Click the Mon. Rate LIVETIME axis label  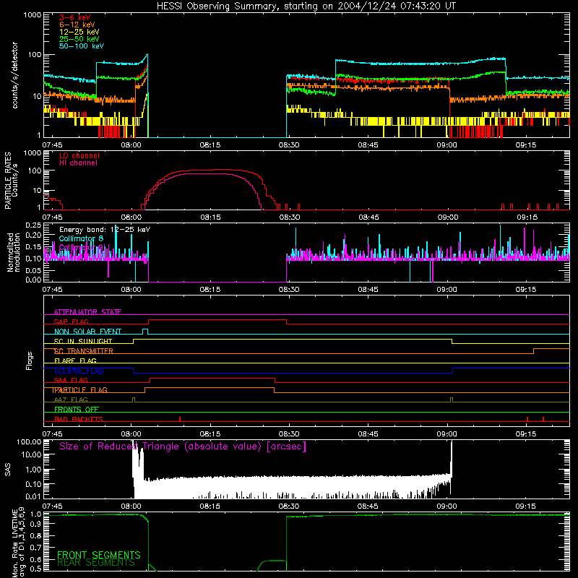[14, 543]
